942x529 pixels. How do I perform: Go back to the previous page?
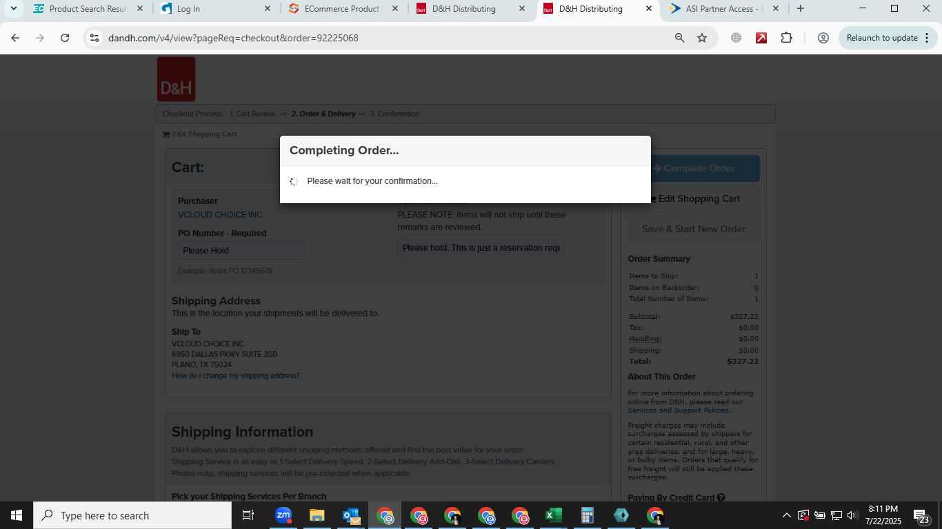point(15,38)
